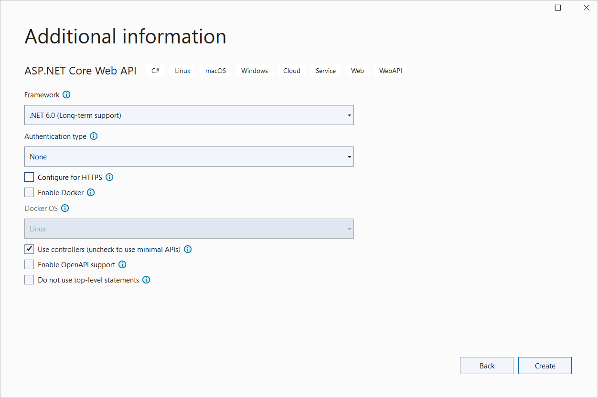Check the Enable Docker option
This screenshot has height=398, width=598.
click(29, 192)
